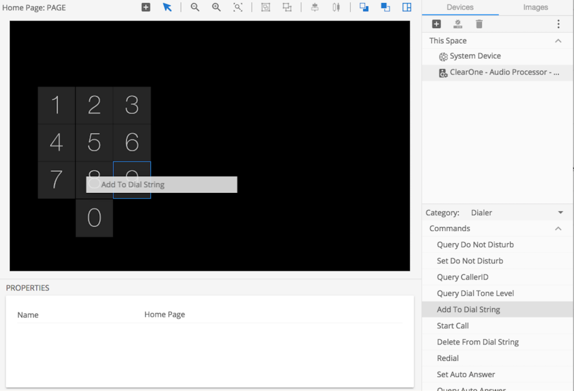Toggle the panel layout icon

(x=406, y=7)
